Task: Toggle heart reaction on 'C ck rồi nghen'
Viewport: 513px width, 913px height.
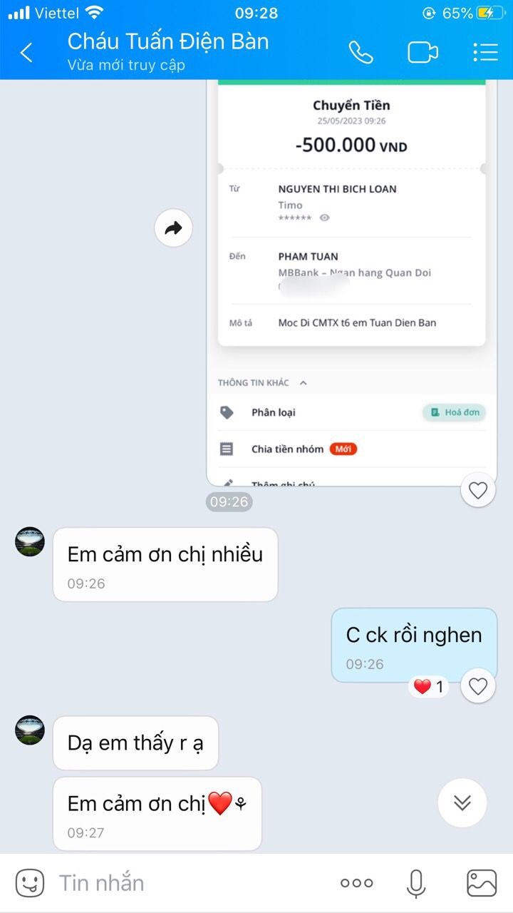Action: click(477, 686)
